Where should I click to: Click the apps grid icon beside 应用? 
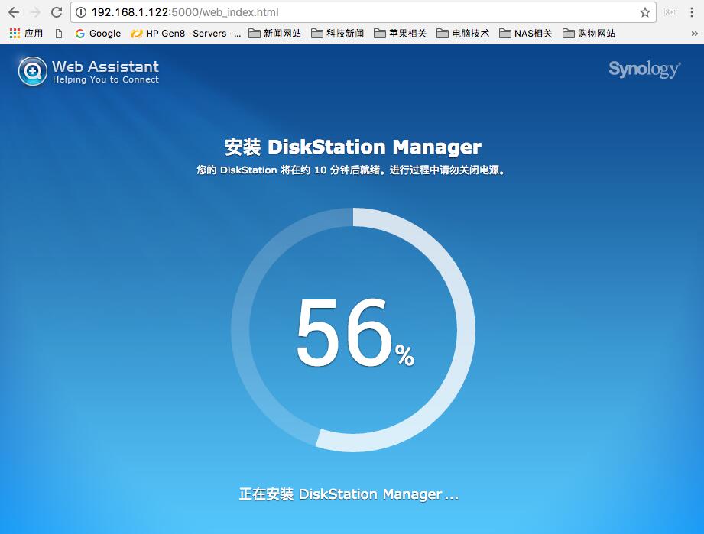pos(13,33)
